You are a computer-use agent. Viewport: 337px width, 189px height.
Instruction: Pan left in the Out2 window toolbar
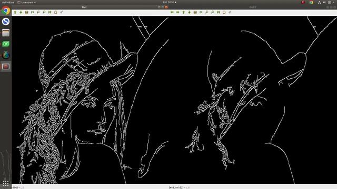click(x=172, y=12)
